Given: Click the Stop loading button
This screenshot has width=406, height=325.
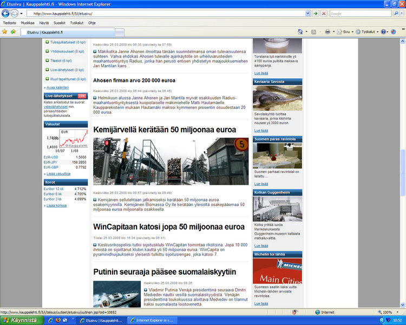Looking at the screenshot, I should pos(324,13).
